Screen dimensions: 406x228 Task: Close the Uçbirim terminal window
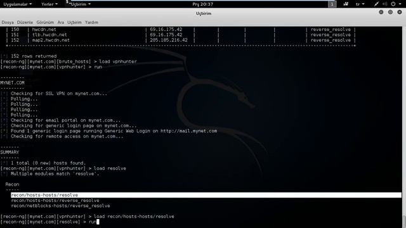400,12
